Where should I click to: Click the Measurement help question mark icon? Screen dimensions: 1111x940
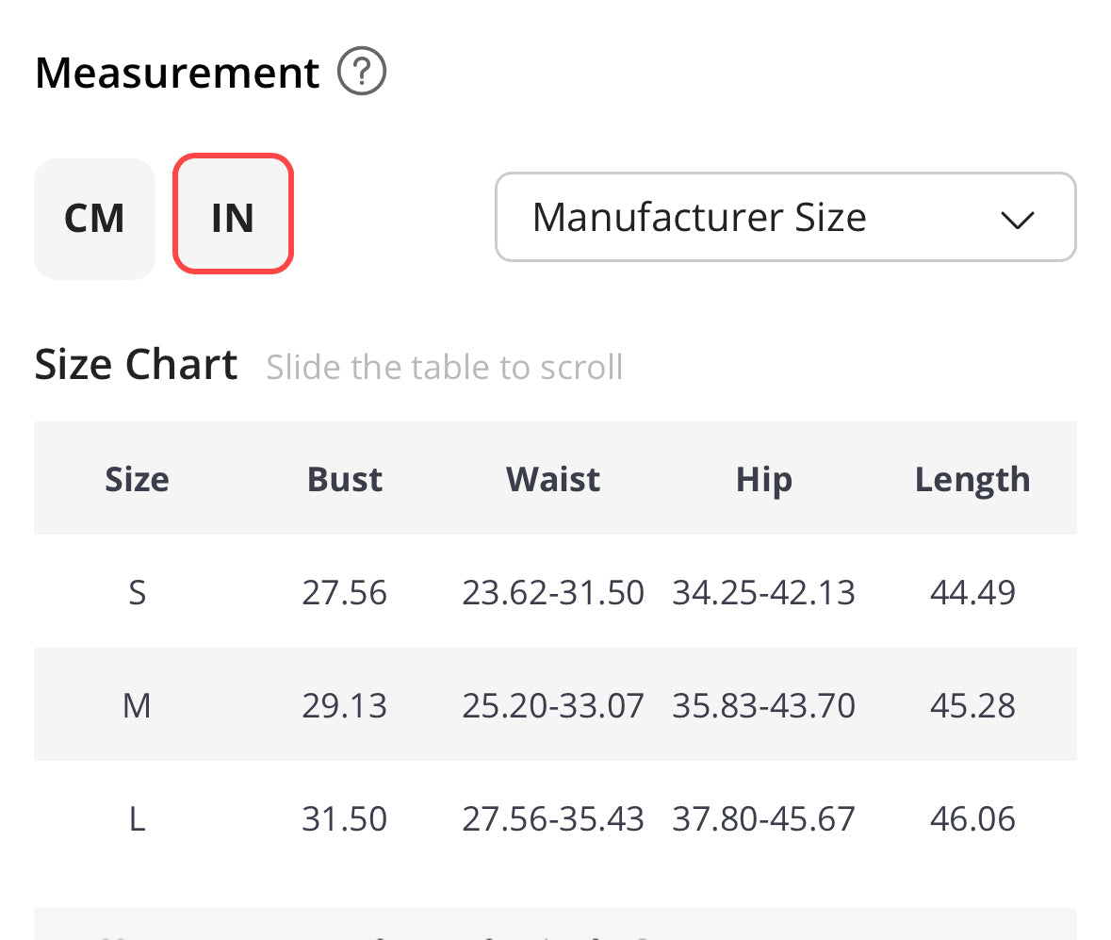pyautogui.click(x=362, y=73)
